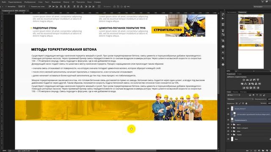Viewport: 271px width, 152px height.
Task: Click the layer opacity value field
Action: [x=269, y=99]
